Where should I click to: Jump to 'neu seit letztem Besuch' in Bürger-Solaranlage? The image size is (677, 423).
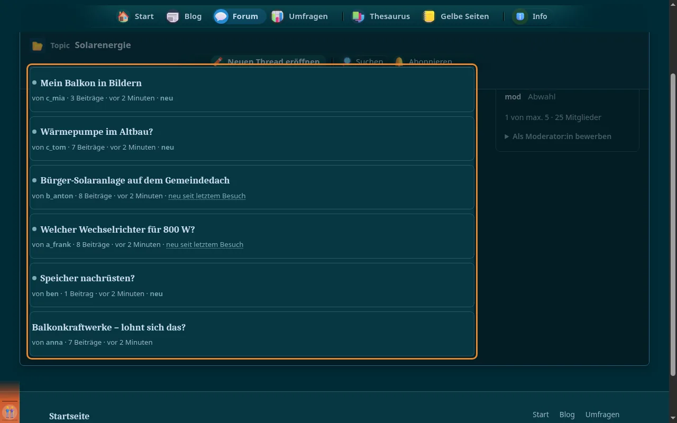pyautogui.click(x=207, y=196)
